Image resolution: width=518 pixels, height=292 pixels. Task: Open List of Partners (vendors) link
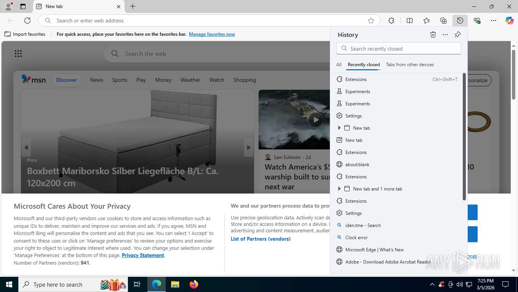tap(261, 239)
